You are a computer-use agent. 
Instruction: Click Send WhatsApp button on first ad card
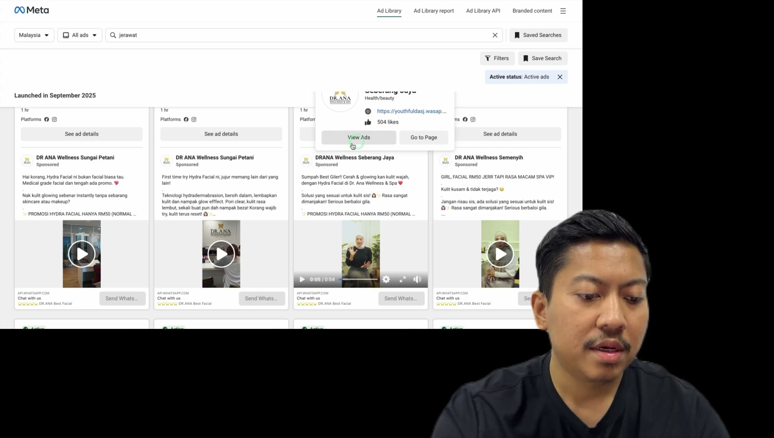[x=122, y=298]
